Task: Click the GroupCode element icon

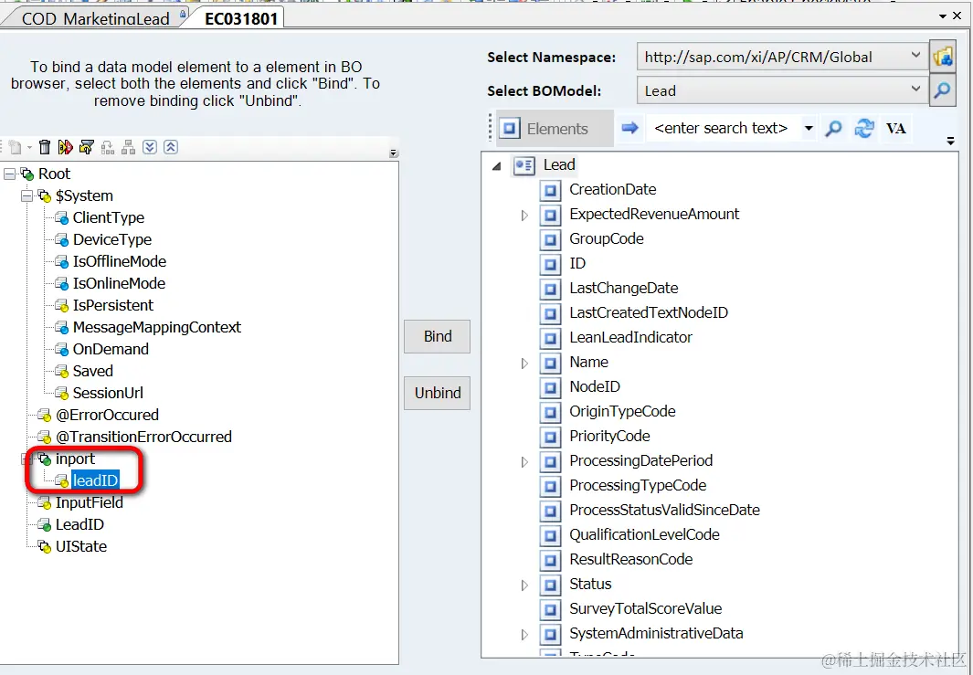Action: point(550,239)
